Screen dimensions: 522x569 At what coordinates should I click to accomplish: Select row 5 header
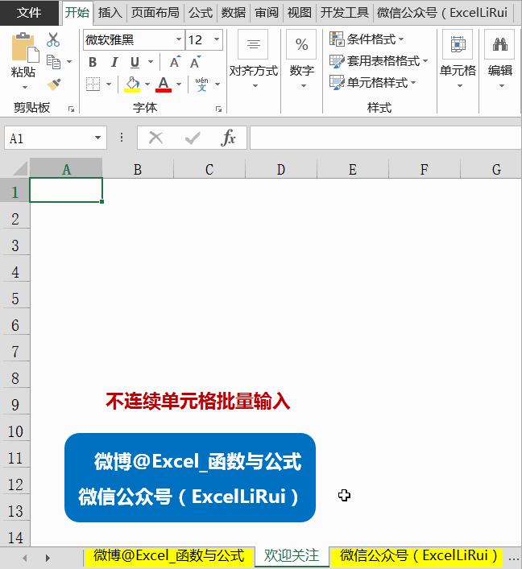14,299
